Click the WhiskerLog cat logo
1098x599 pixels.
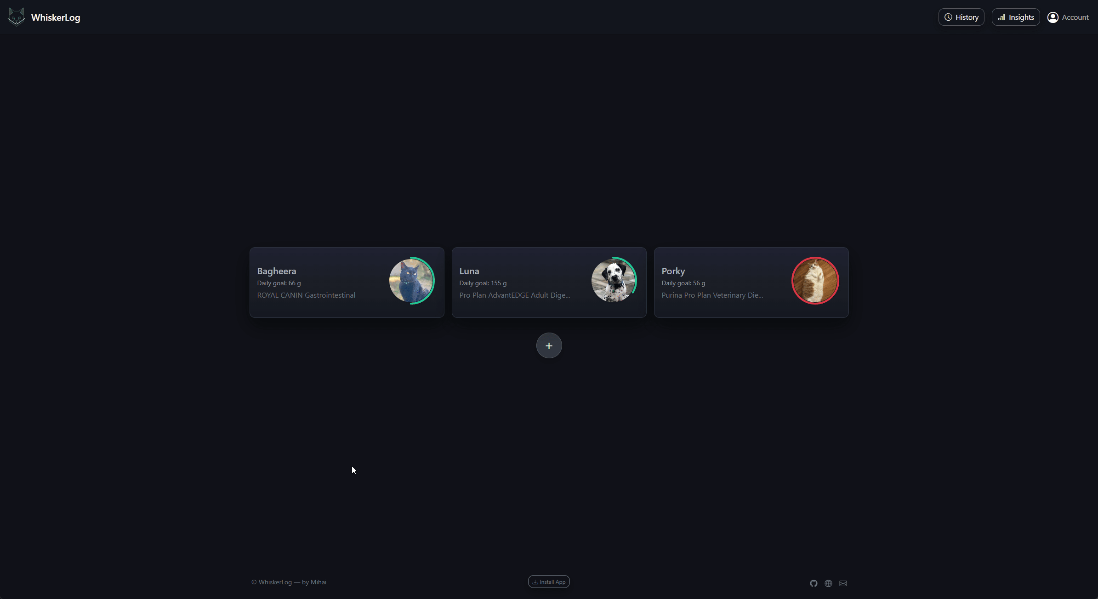coord(17,17)
